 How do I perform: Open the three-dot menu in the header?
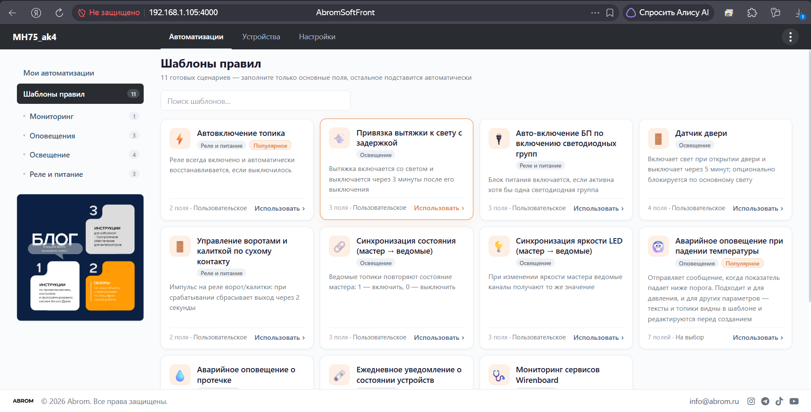[790, 37]
